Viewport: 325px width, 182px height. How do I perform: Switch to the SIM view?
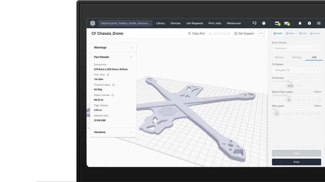[x=302, y=33]
